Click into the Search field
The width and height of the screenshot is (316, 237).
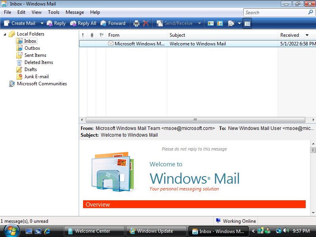(x=275, y=13)
